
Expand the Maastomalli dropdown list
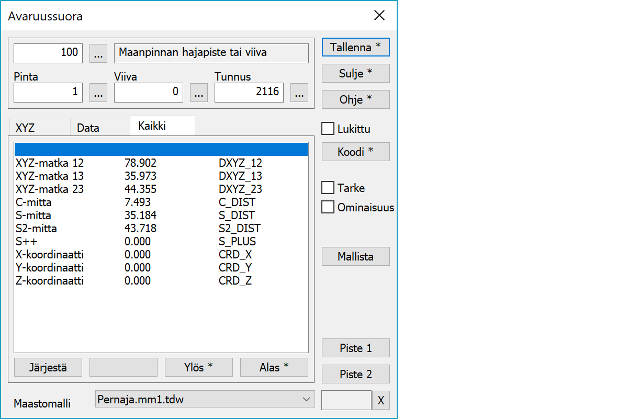(306, 400)
